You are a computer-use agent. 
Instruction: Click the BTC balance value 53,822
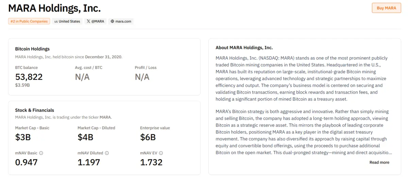(x=29, y=77)
